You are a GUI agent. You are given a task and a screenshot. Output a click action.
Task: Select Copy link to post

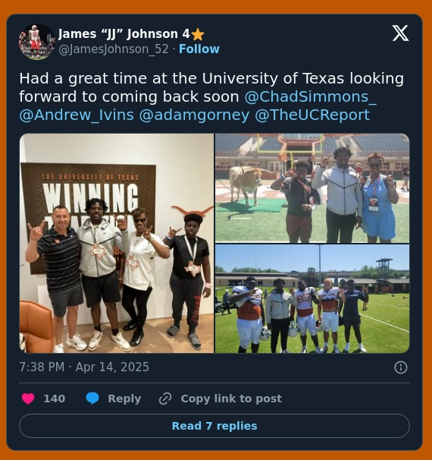pos(231,399)
